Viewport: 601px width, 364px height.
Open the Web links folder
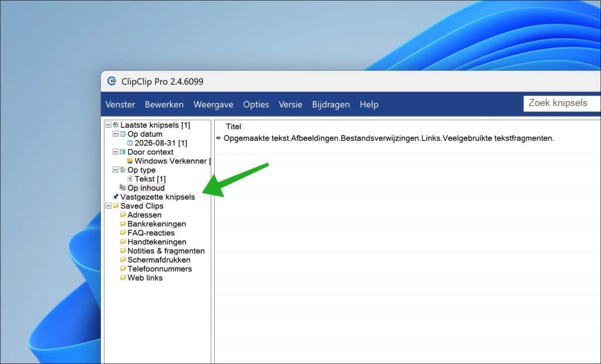145,278
